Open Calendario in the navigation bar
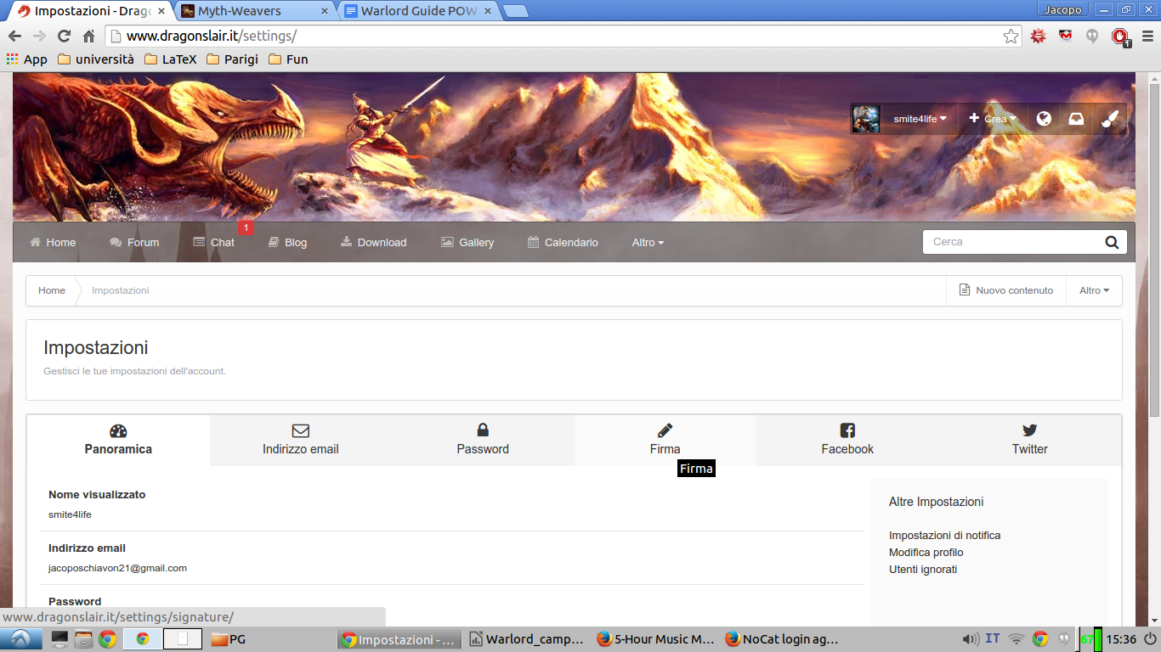The image size is (1161, 652). coord(563,243)
